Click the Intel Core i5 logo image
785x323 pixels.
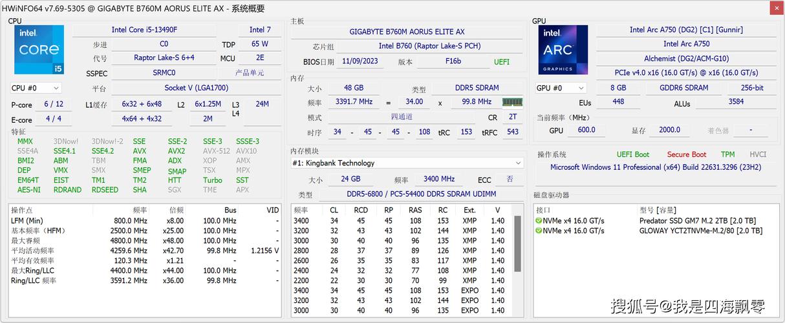click(x=39, y=50)
